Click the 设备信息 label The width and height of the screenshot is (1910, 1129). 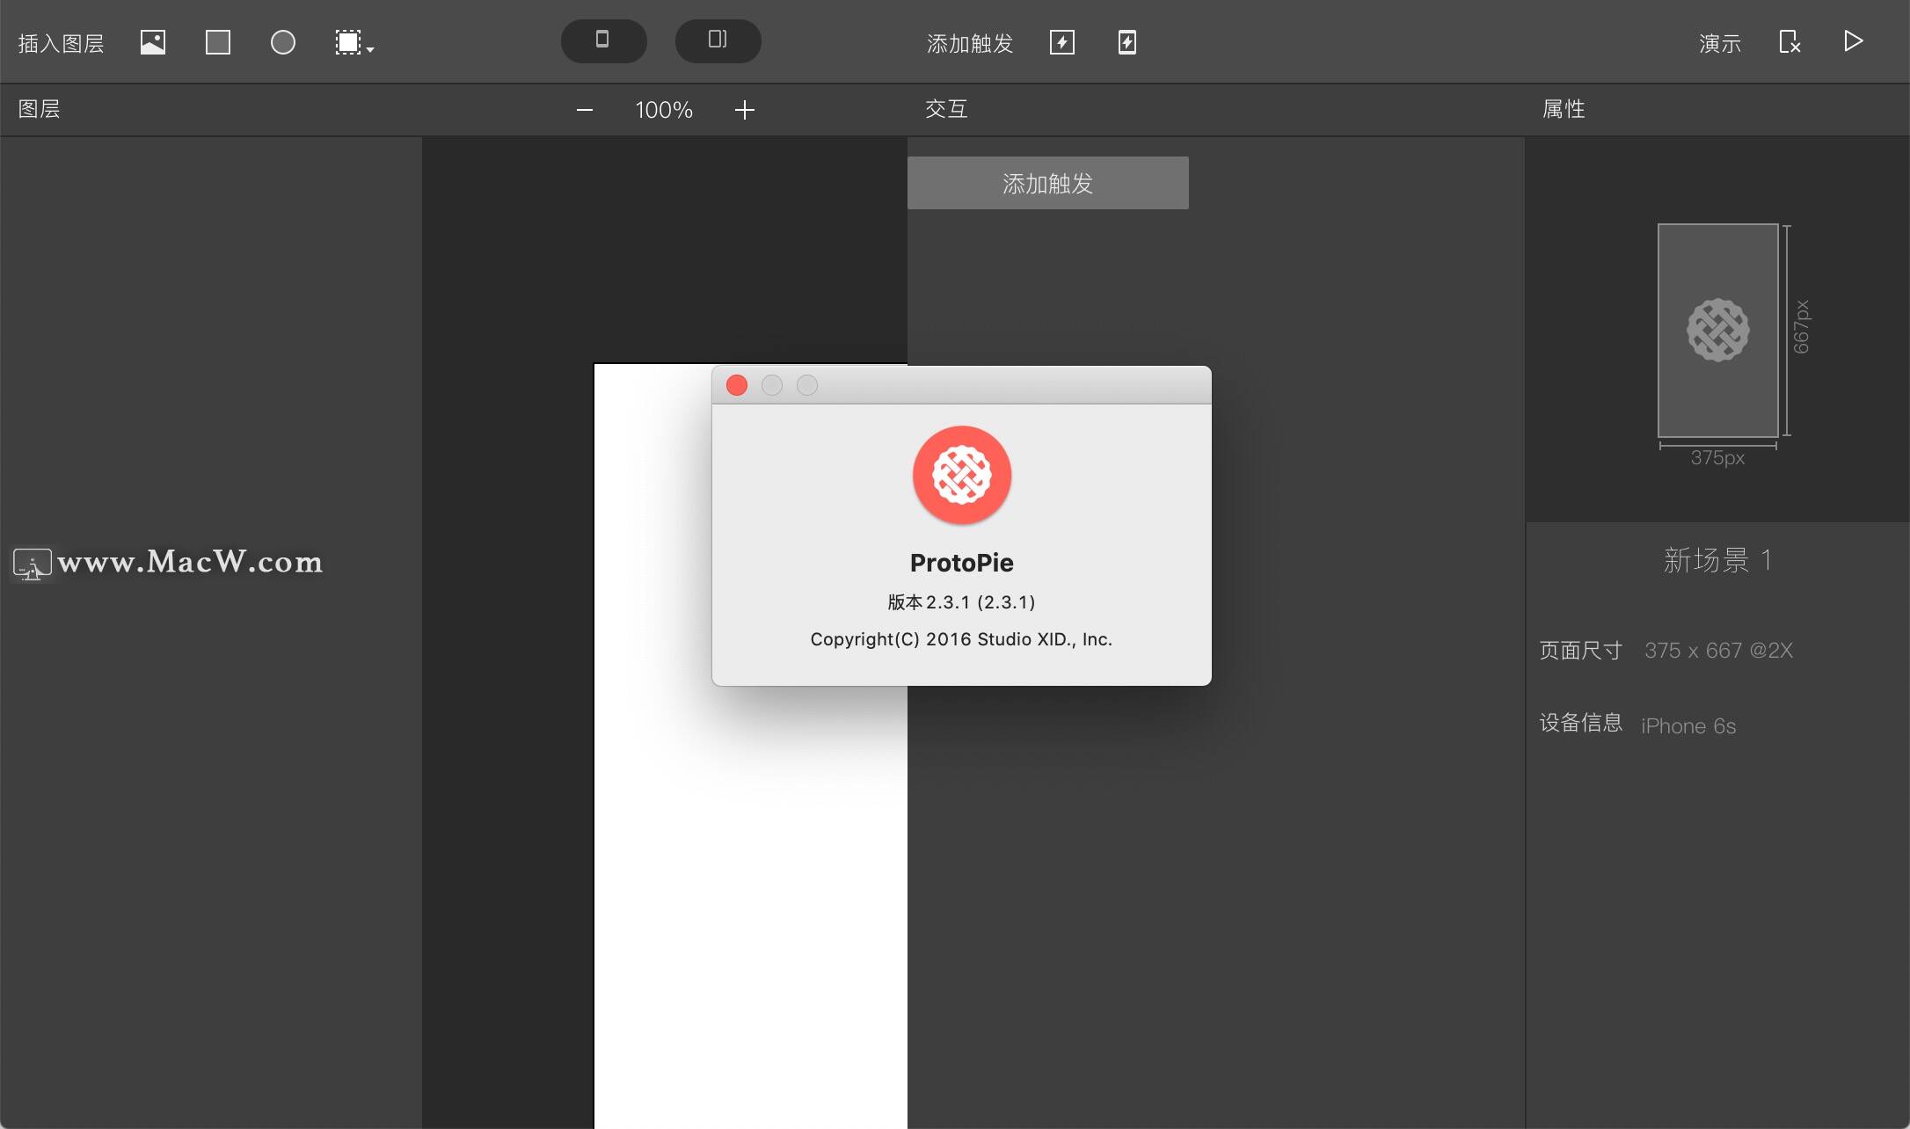click(x=1580, y=723)
